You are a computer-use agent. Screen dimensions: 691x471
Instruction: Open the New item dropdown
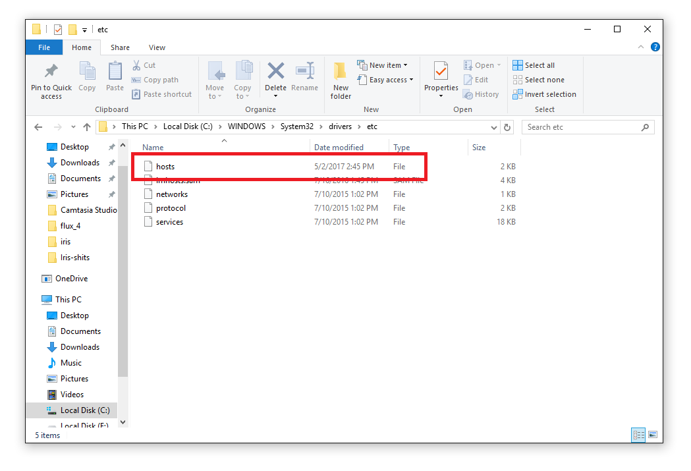[x=382, y=65]
